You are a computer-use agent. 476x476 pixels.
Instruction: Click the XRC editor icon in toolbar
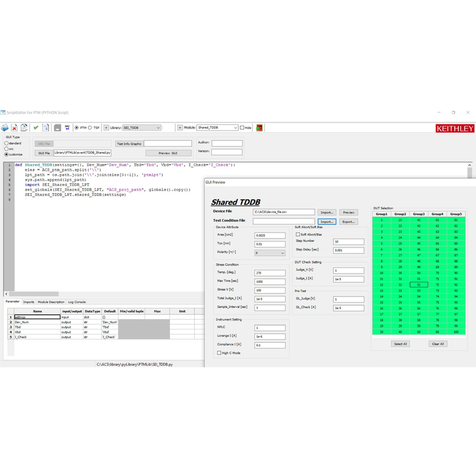pos(67,128)
